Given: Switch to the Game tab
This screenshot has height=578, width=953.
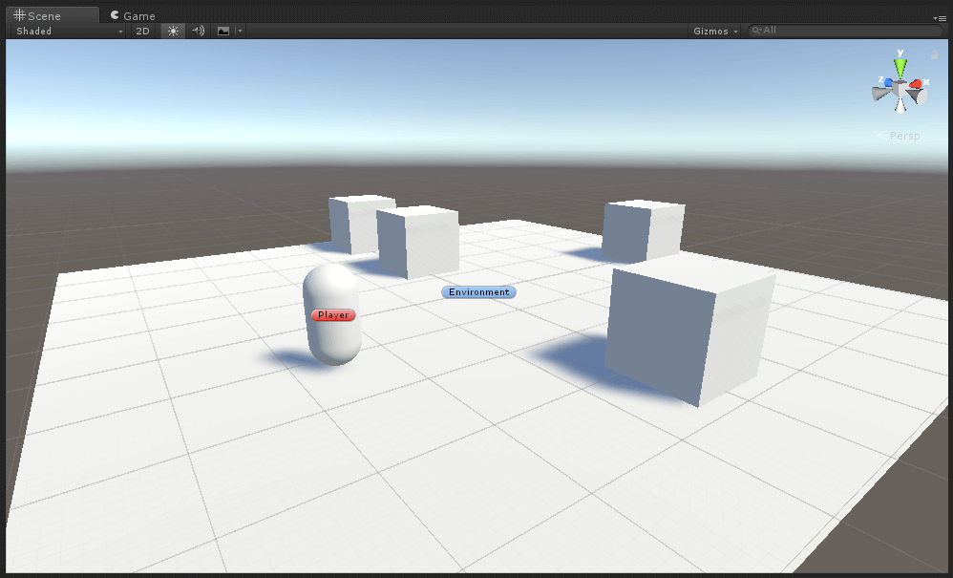Looking at the screenshot, I should [132, 15].
